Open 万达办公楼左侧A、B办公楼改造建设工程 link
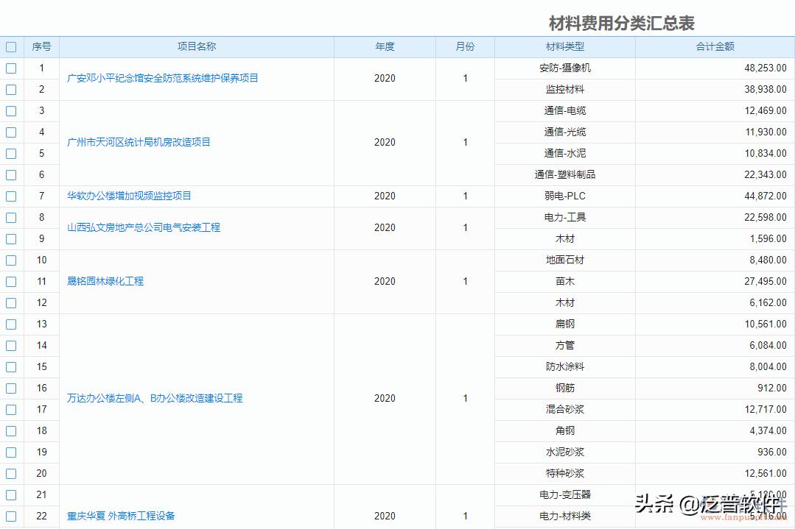Image resolution: width=795 pixels, height=529 pixels. coord(154,398)
